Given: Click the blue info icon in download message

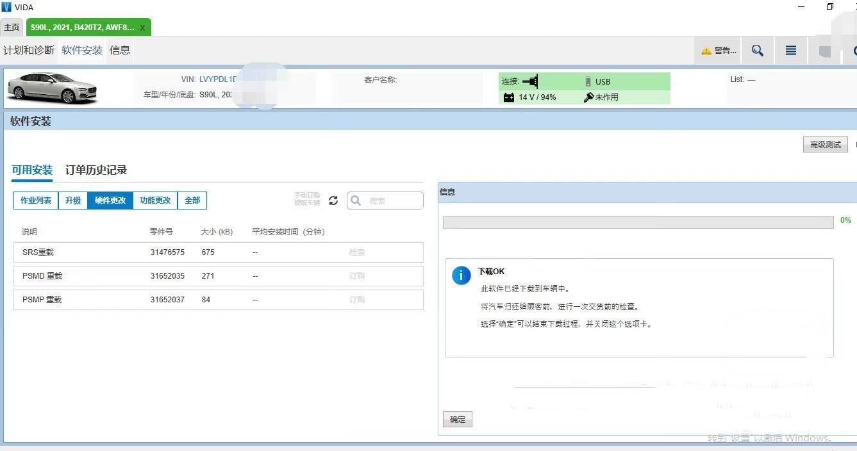Looking at the screenshot, I should tap(462, 275).
